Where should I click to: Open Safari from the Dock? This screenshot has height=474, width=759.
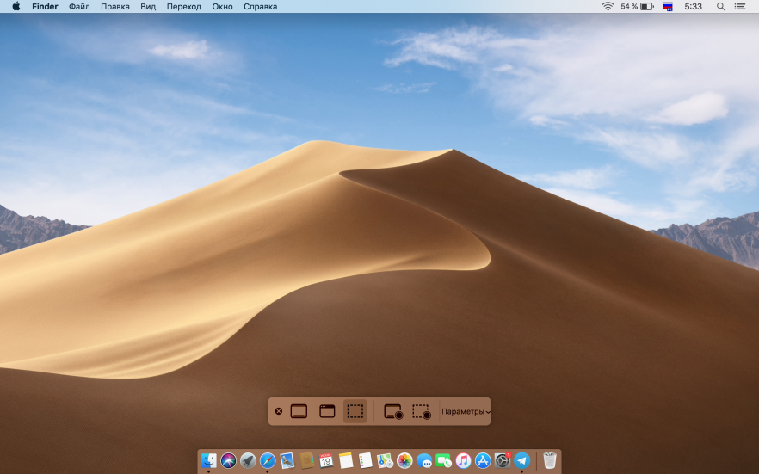click(x=267, y=460)
